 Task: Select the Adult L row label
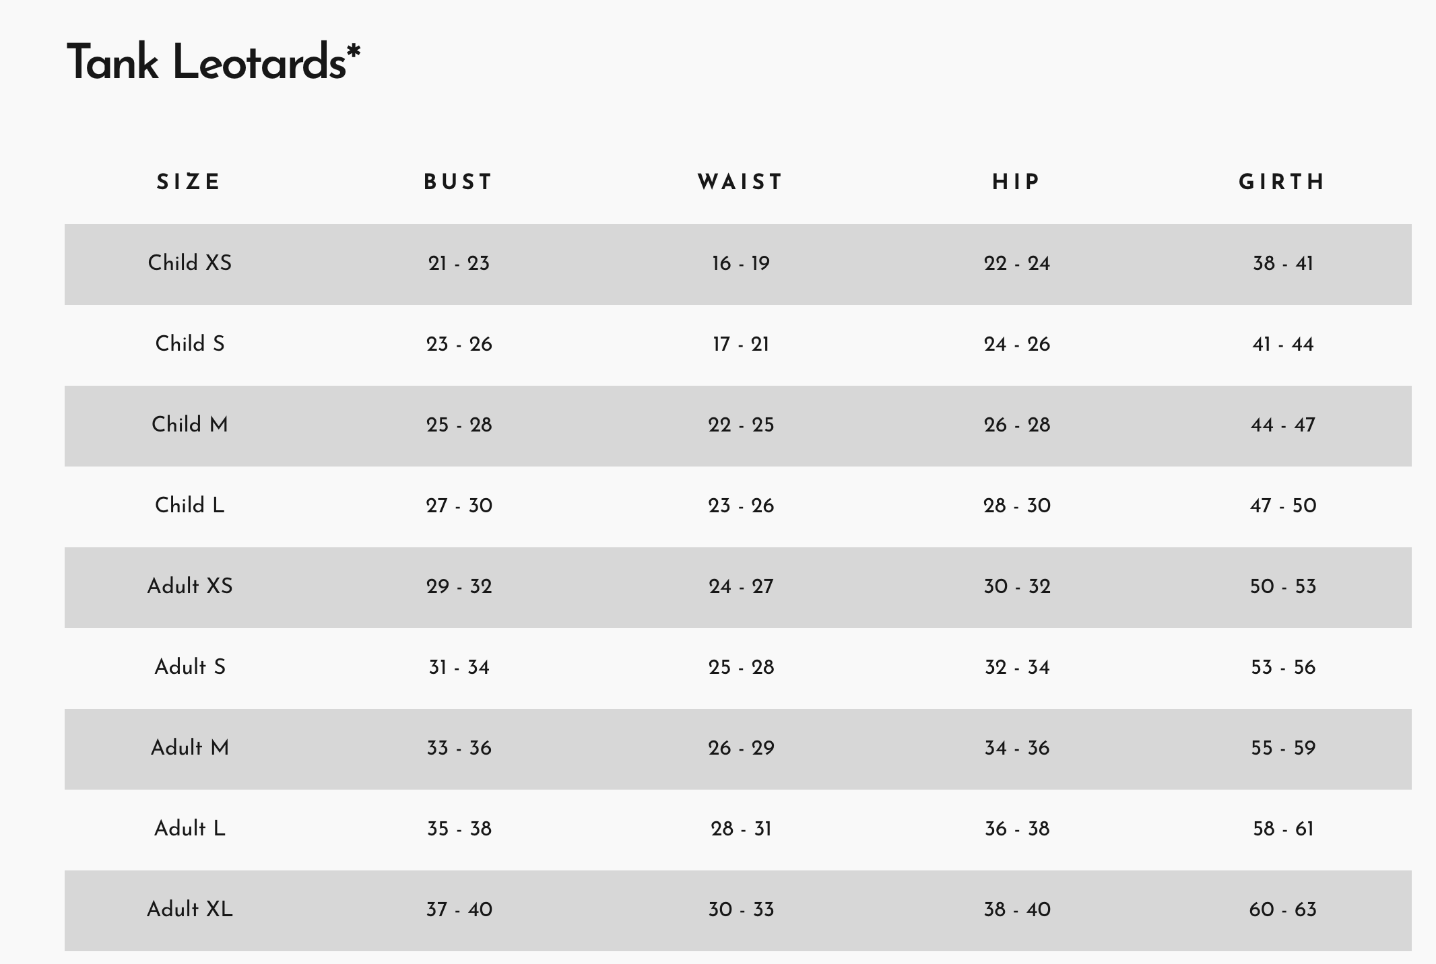[190, 828]
